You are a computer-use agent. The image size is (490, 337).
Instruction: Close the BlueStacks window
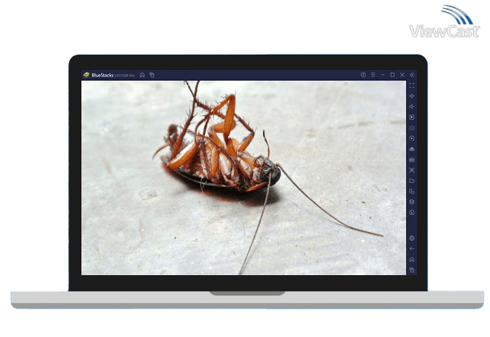click(402, 75)
